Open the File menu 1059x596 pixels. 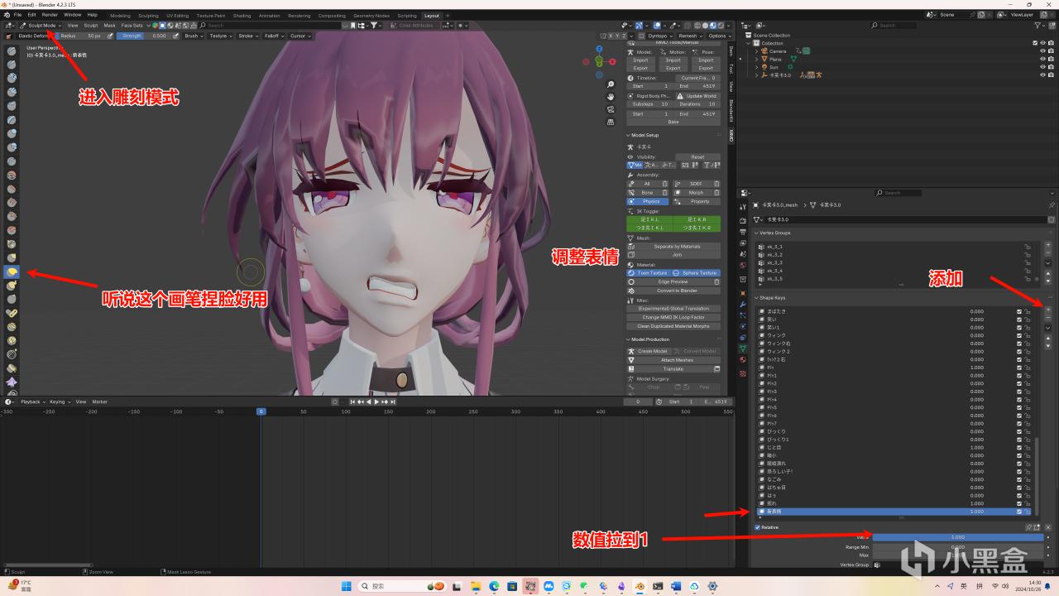click(17, 15)
